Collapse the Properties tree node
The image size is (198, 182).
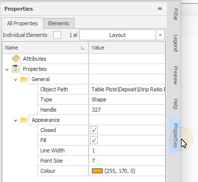coord(7,70)
